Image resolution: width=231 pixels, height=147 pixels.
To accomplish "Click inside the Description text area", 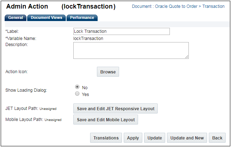I will pyautogui.click(x=131, y=50).
